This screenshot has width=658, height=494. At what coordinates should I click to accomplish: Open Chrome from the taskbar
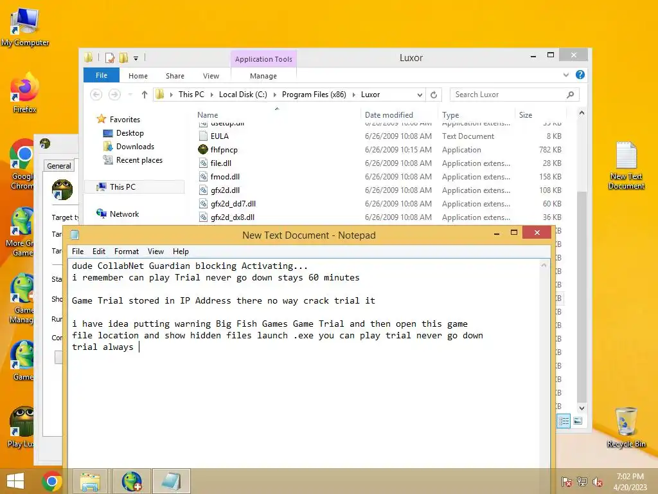click(51, 481)
